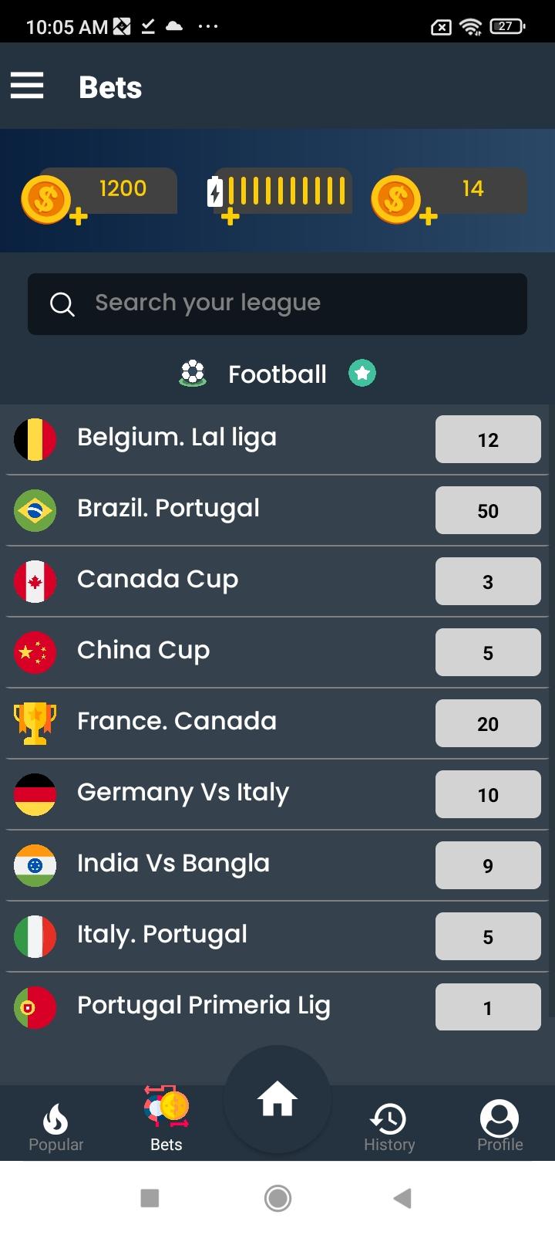The image size is (555, 1235).
Task: Tap the coin icon beside 14
Action: tap(398, 199)
